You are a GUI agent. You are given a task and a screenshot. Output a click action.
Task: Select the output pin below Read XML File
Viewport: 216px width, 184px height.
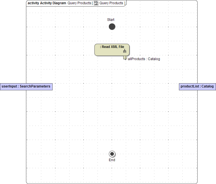[x=125, y=58]
